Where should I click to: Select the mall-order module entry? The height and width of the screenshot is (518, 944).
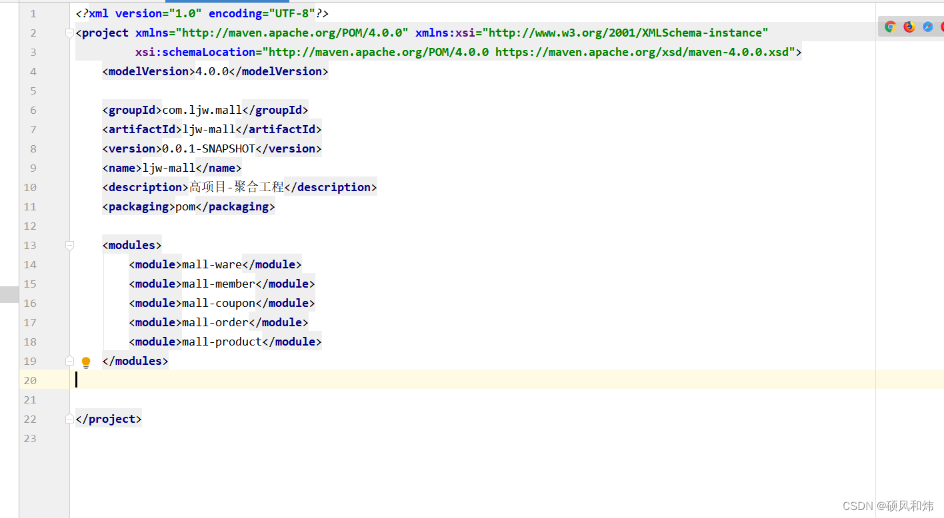(x=219, y=322)
